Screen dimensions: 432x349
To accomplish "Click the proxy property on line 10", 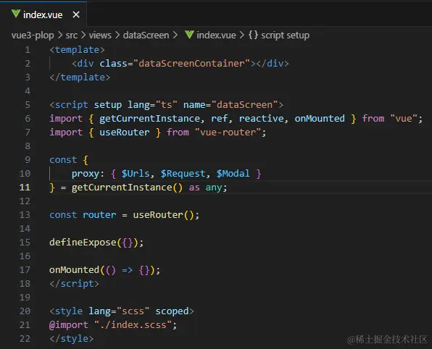I will point(86,174).
